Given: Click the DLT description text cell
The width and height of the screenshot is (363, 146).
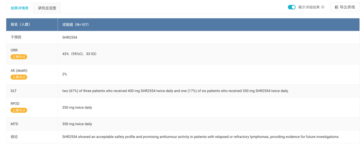Looking at the screenshot, I should point(175,91).
